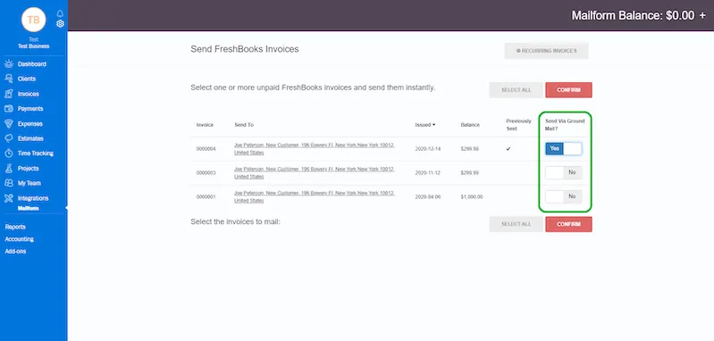Click the Estimates sidebar icon
The width and height of the screenshot is (714, 341).
[x=9, y=138]
